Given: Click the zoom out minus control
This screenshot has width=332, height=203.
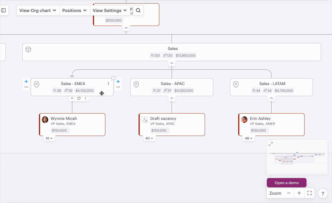Looking at the screenshot, I should (x=289, y=193).
